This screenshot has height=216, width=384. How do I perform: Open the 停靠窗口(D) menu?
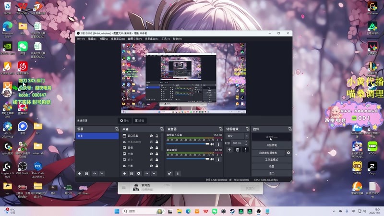coord(118,39)
